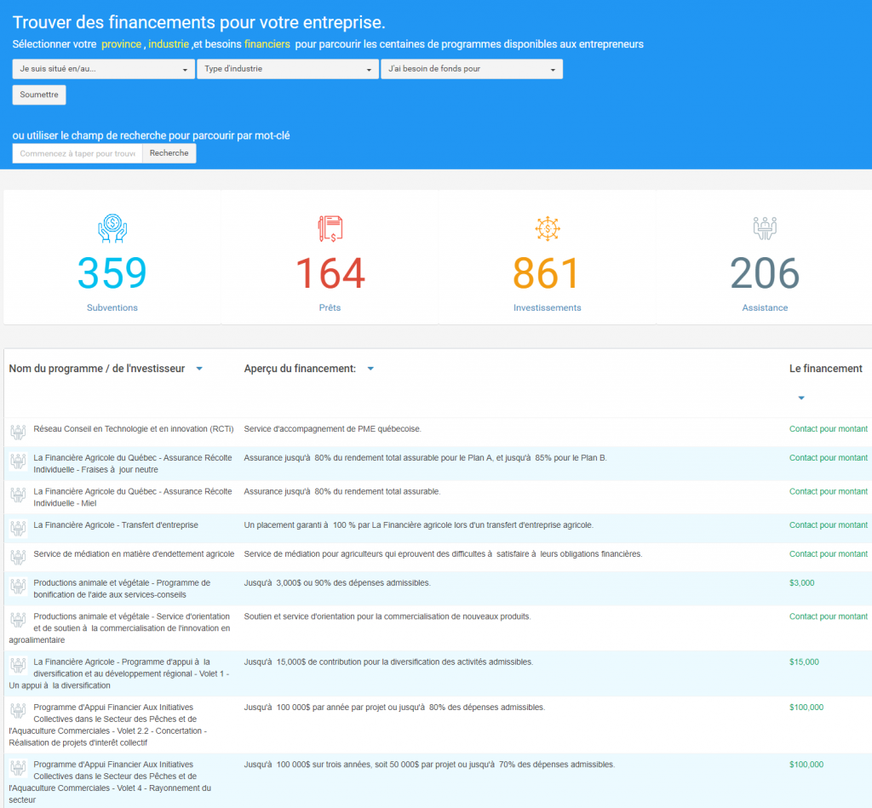
Task: Sort by Aperçu du financement column arrow
Action: (x=370, y=369)
